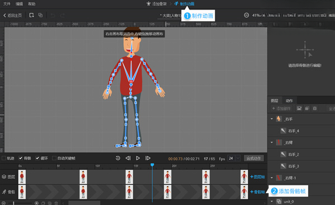Screen dimensions: 335x205
Task: Select the 右手_2 bone layer
Action: (x=301, y=154)
